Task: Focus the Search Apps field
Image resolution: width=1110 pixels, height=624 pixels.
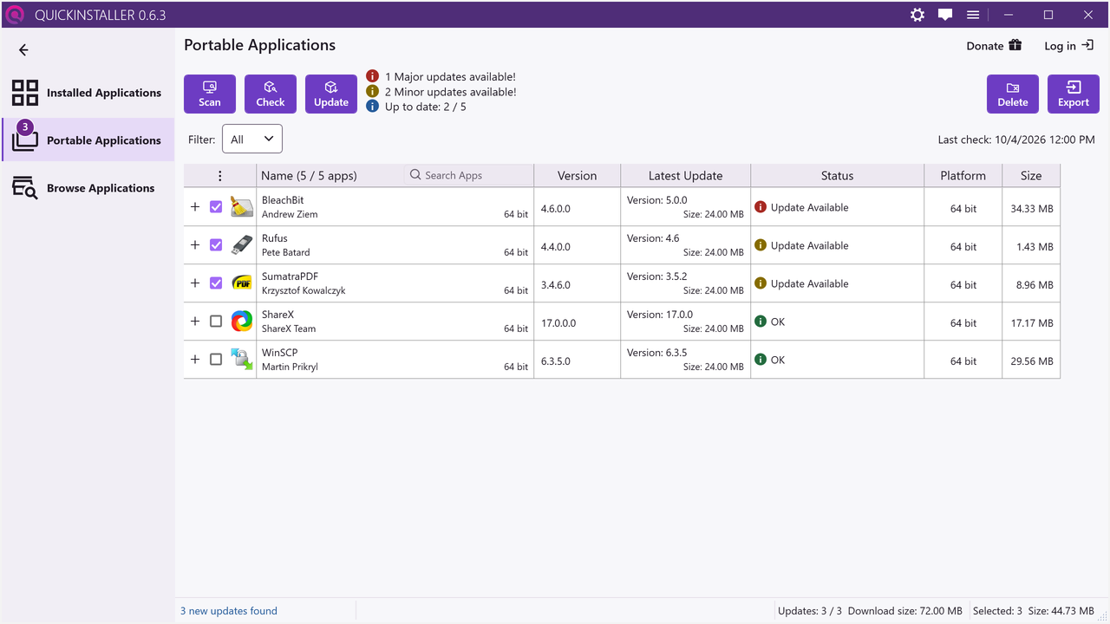Action: coord(468,175)
